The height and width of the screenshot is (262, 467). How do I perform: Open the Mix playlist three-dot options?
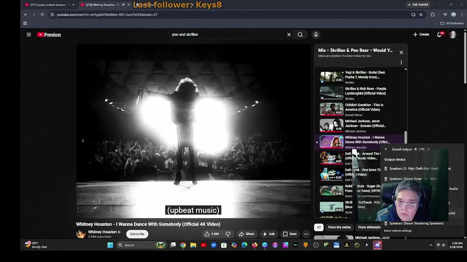tap(401, 63)
